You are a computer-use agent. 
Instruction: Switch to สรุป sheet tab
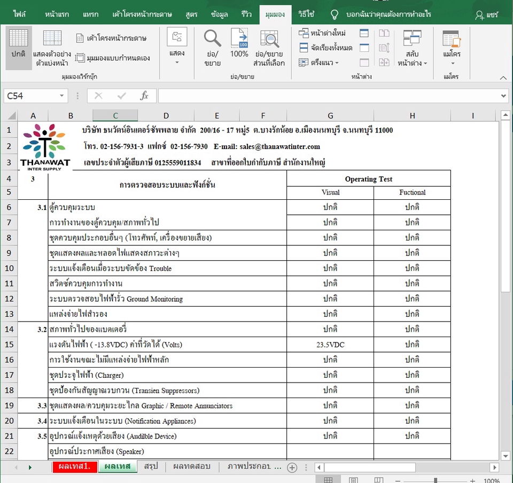pyautogui.click(x=151, y=466)
